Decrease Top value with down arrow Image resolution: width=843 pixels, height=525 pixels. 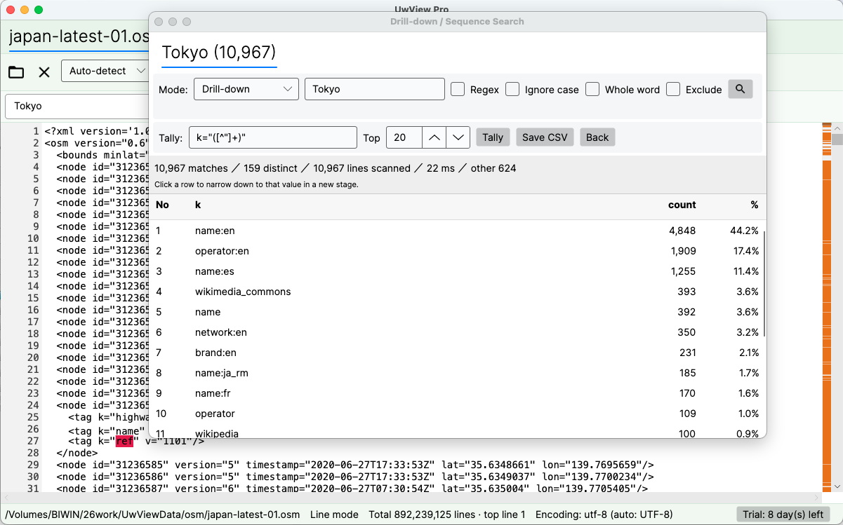(x=458, y=137)
